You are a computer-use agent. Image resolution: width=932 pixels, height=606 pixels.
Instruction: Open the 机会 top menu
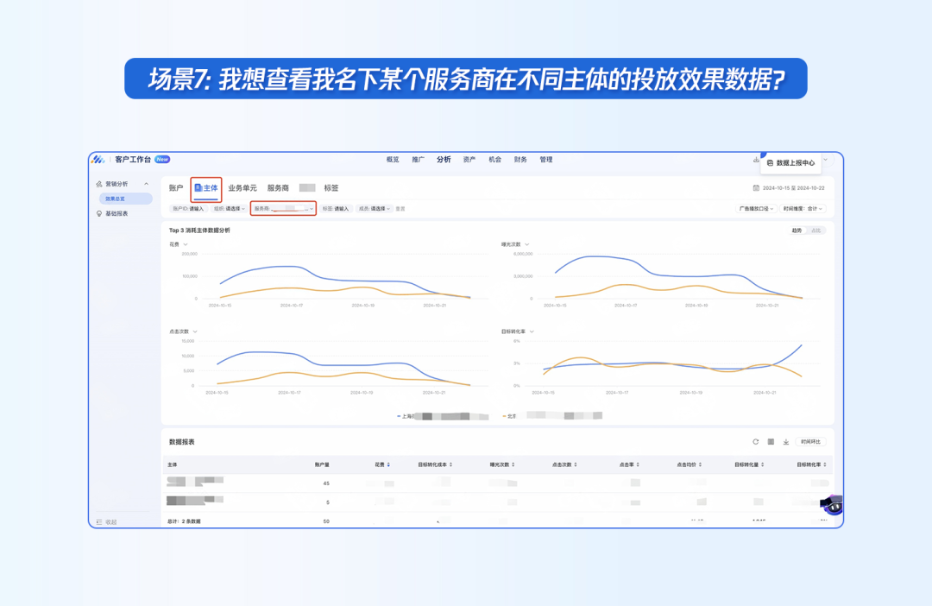[495, 160]
